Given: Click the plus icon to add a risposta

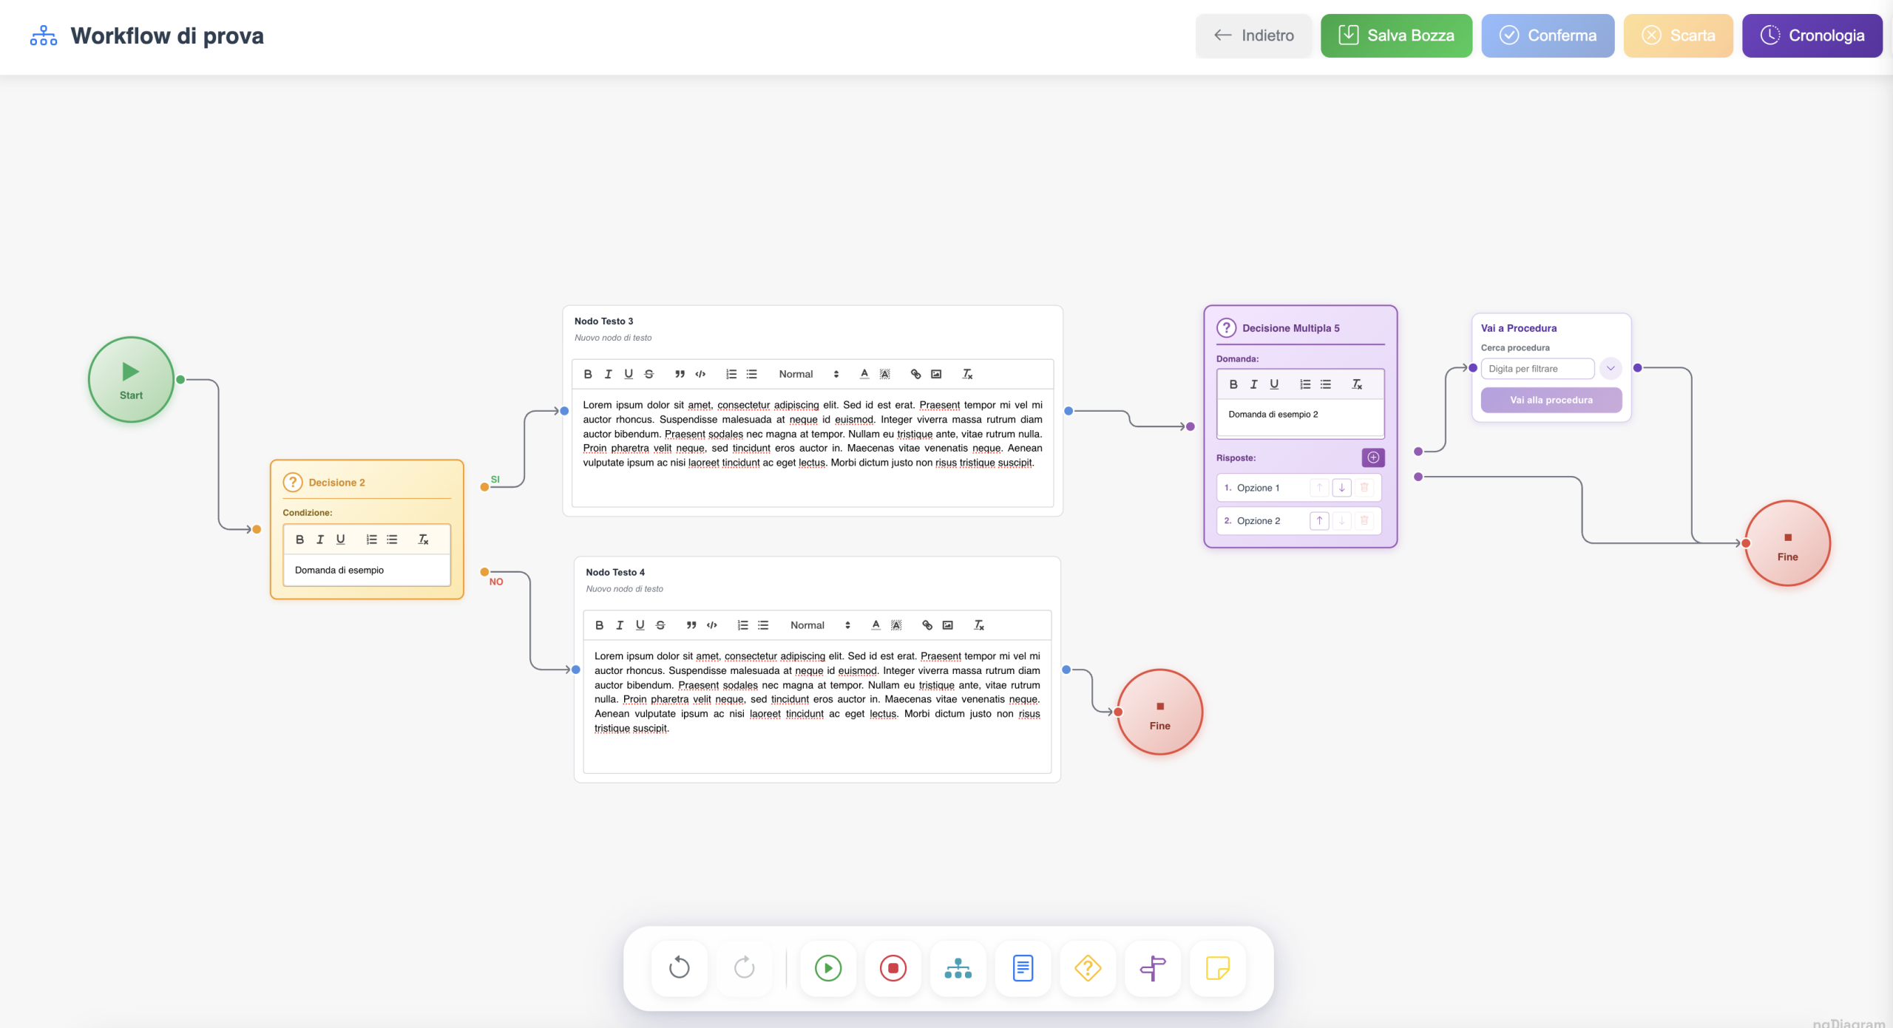Looking at the screenshot, I should (1372, 457).
